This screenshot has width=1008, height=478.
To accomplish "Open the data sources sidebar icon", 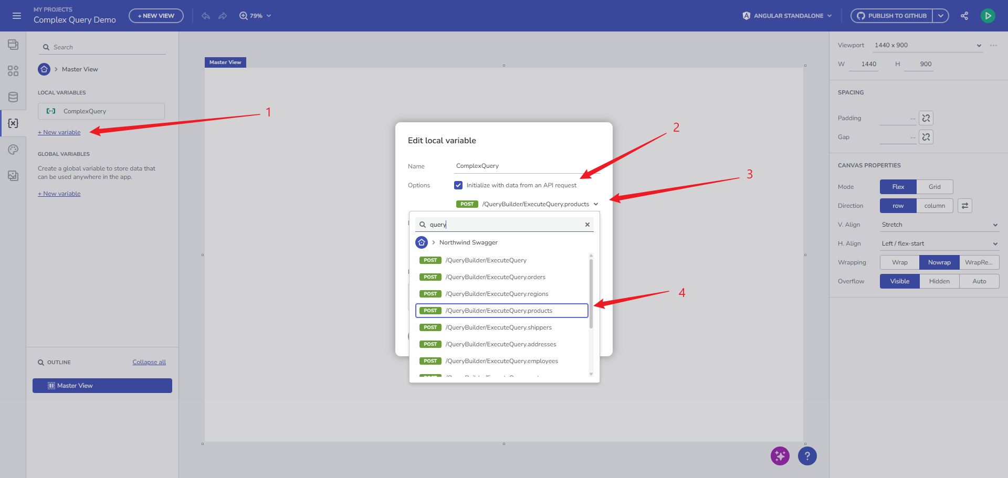I will click(x=13, y=97).
